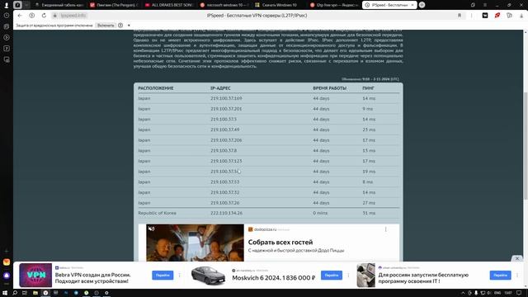Viewport: 528px width, 297px height.
Task: Click the Dodo Pizza video thumbnail
Action: tap(195, 243)
